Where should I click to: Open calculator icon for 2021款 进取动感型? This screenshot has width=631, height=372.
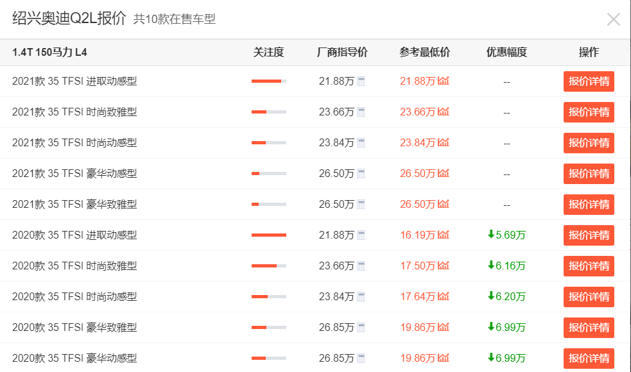coord(361,81)
